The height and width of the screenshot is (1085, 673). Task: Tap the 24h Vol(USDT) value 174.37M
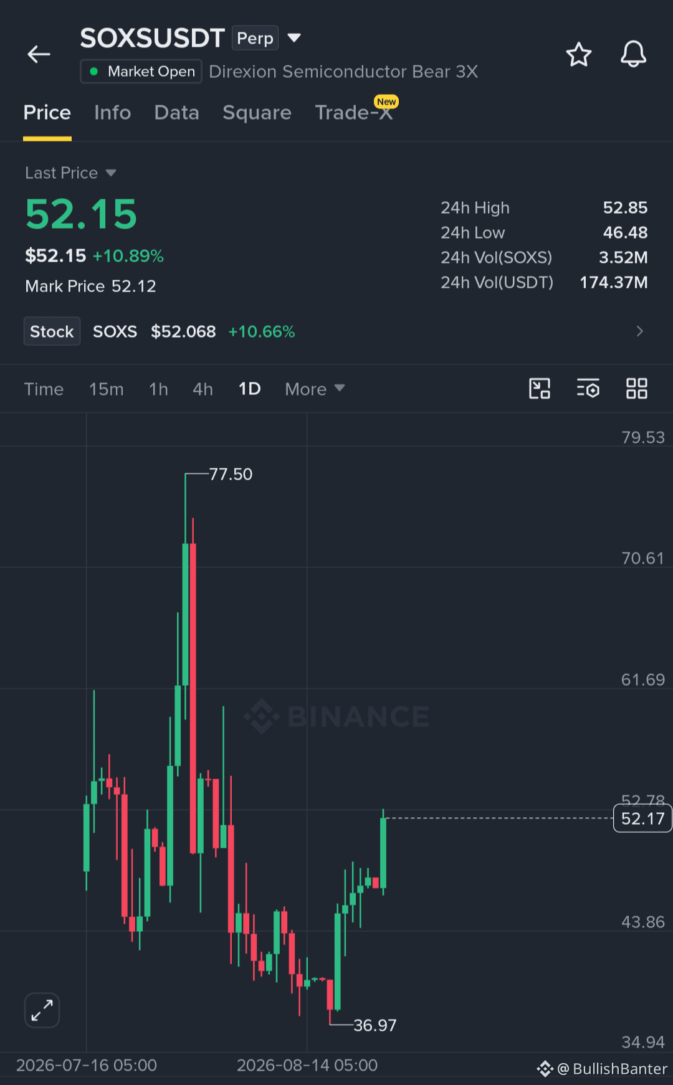(x=614, y=282)
